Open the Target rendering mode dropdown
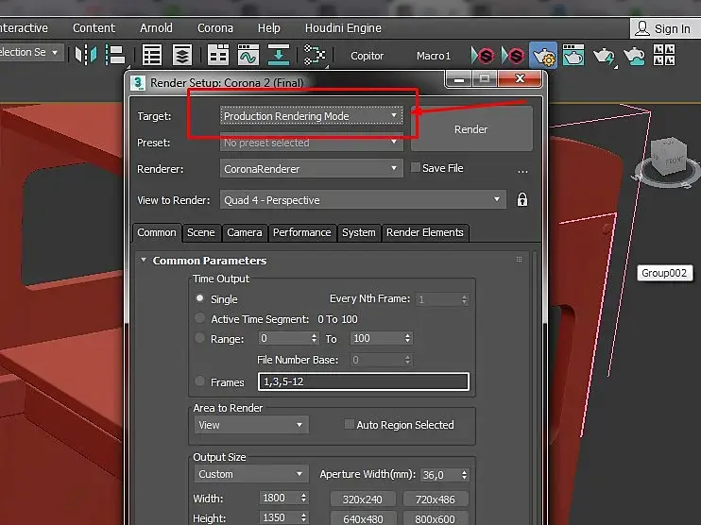Screen dimensions: 701x525 (x=311, y=116)
